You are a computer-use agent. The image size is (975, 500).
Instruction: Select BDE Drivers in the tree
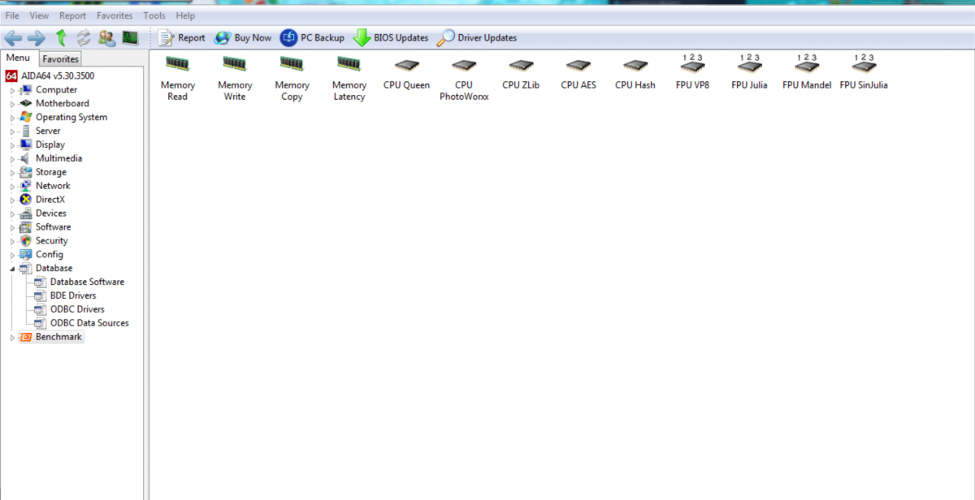click(x=73, y=296)
